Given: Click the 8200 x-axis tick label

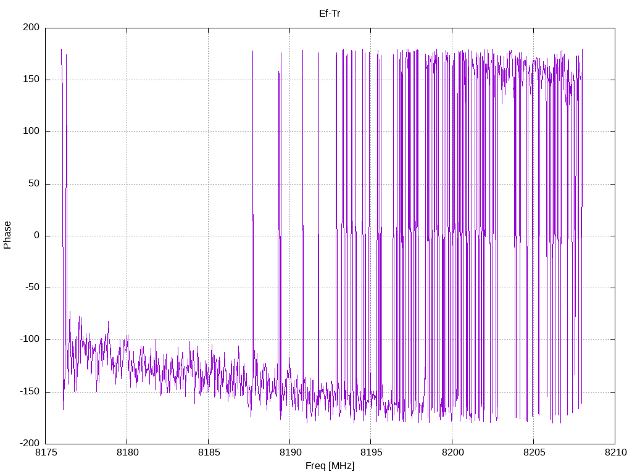Looking at the screenshot, I should tap(452, 452).
